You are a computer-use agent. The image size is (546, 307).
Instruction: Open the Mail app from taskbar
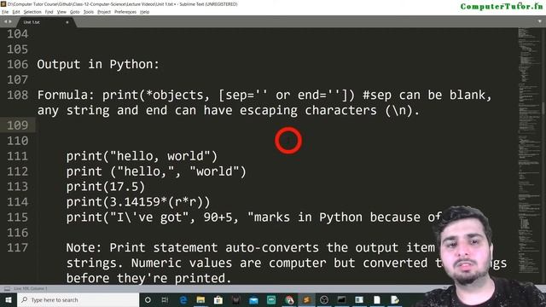pyautogui.click(x=254, y=299)
